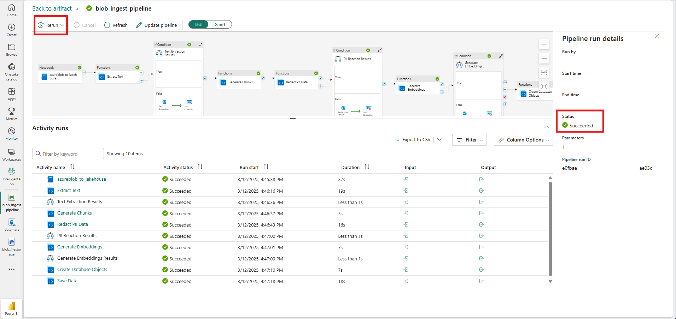Click the activity runs vertical scrollbar
This screenshot has width=676, height=319.
[x=550, y=229]
